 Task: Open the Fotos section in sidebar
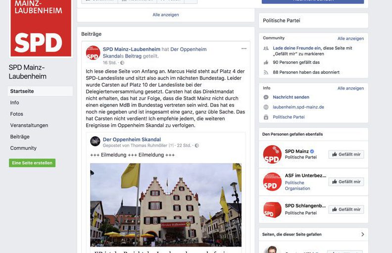(16, 114)
